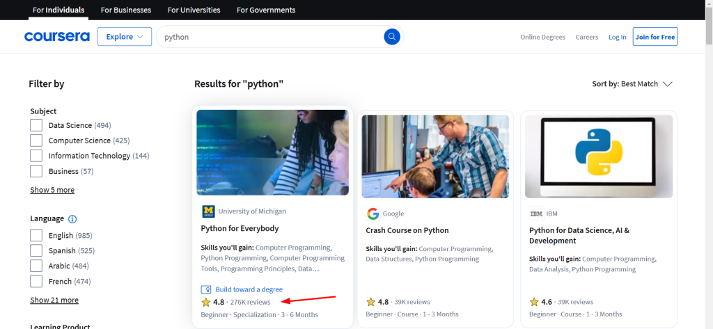Click the Results for "python" heading
Viewport: 713px width, 329px height.
(239, 84)
